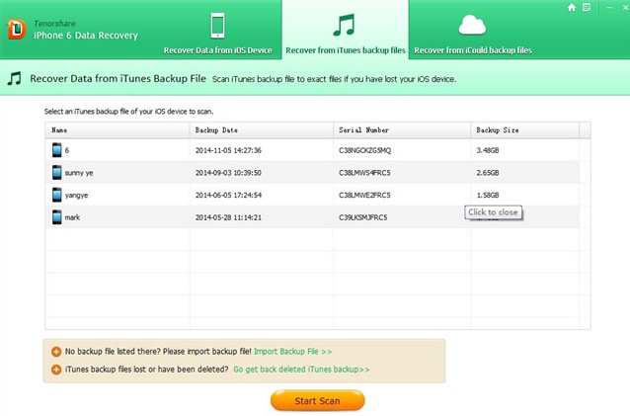Sort by the Backup Date column header
The height and width of the screenshot is (416, 630).
261,130
